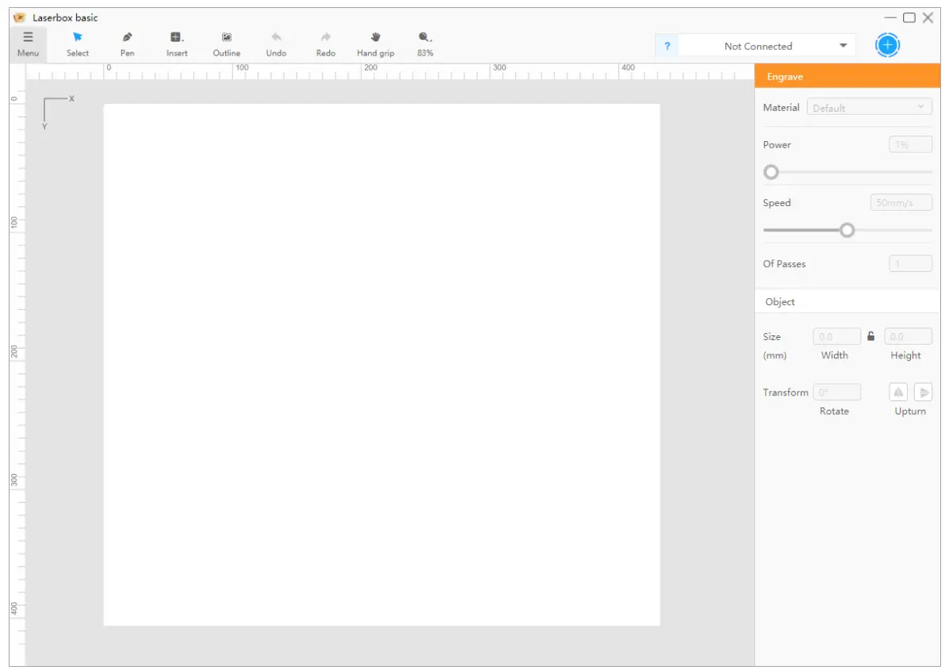Image resolution: width=949 pixels, height=670 pixels.
Task: Click the Width size input field
Action: coord(836,337)
